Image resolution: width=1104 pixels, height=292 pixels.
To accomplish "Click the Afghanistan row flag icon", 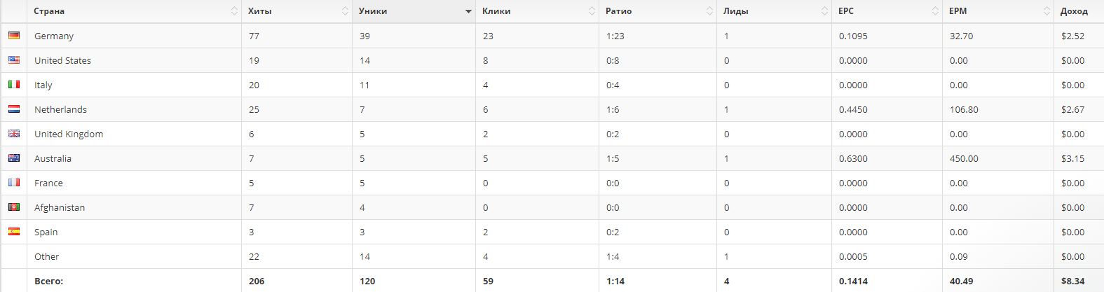I will tap(14, 207).
